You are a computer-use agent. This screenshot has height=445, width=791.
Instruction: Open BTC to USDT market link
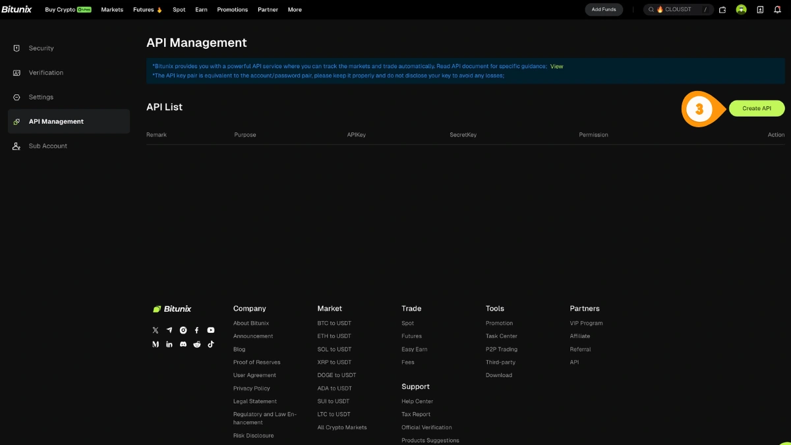[334, 323]
